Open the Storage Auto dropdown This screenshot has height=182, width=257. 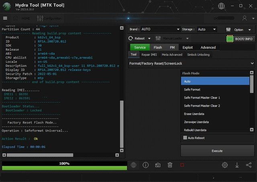(207, 29)
